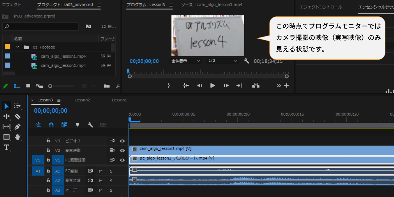Click the Project panel search field
This screenshot has width=394, height=197.
pyautogui.click(x=40, y=26)
